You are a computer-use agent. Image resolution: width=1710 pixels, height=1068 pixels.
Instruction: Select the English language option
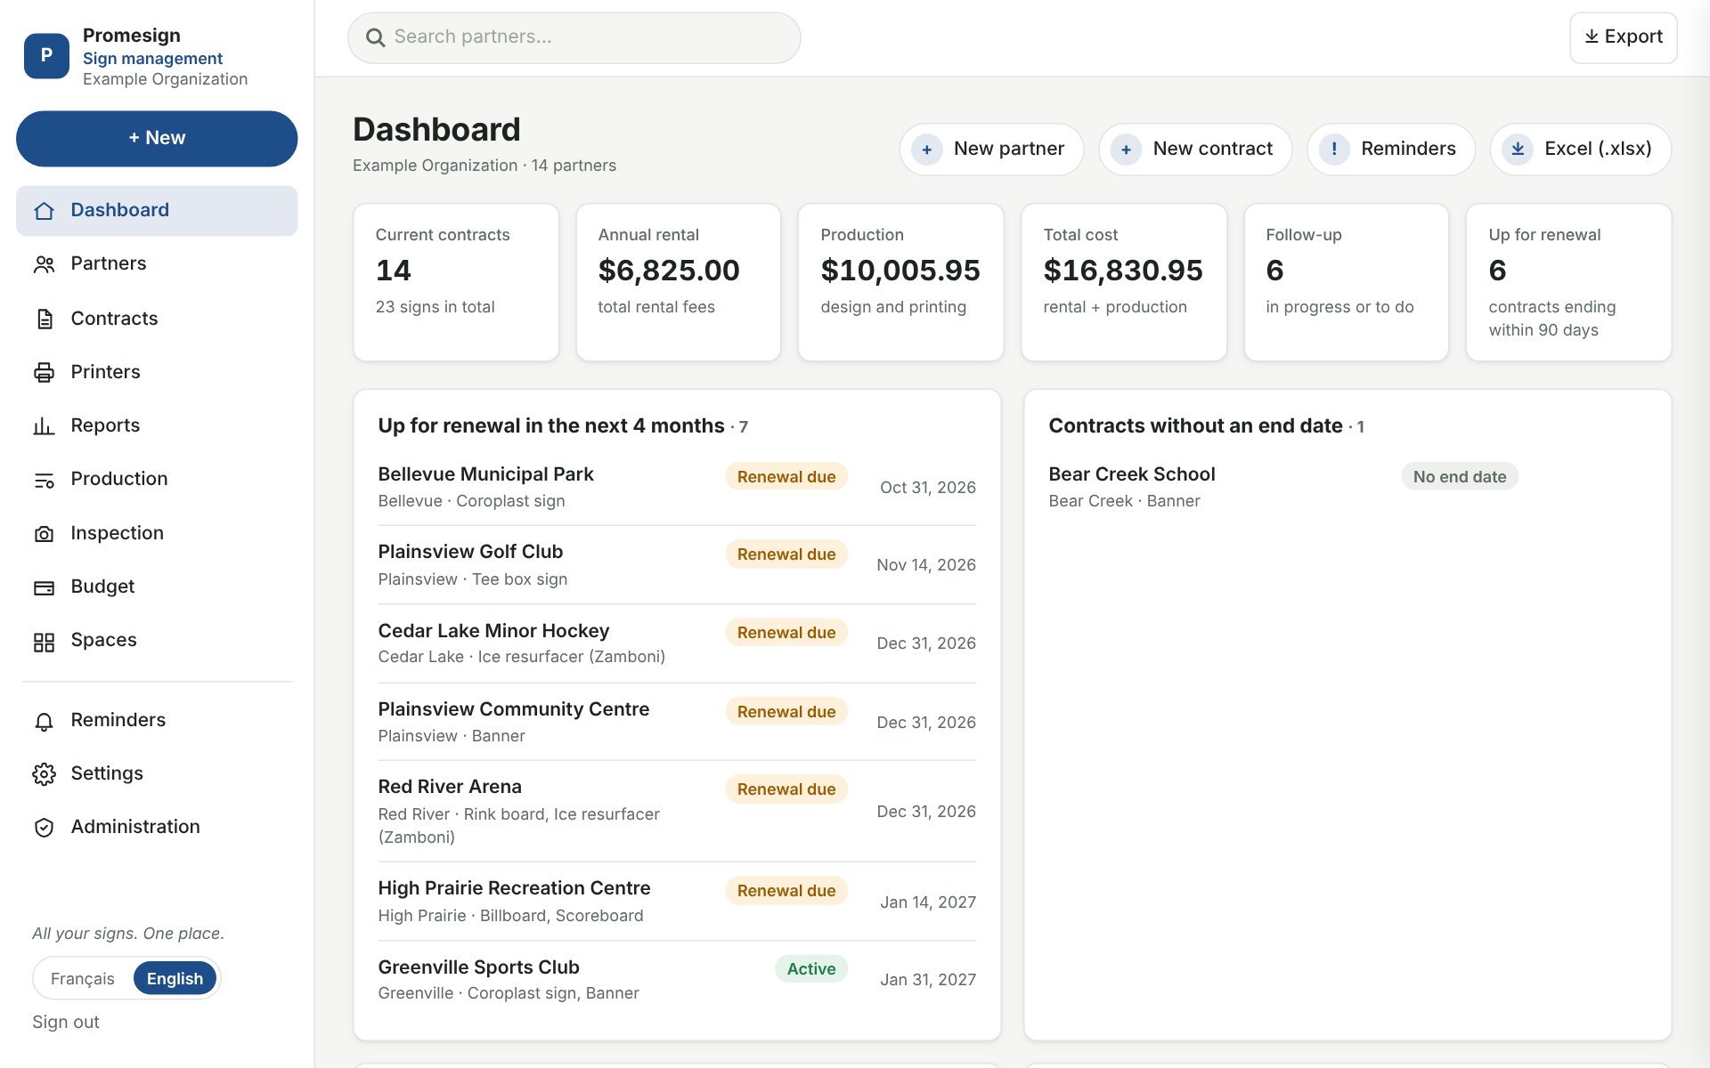[x=175, y=978]
